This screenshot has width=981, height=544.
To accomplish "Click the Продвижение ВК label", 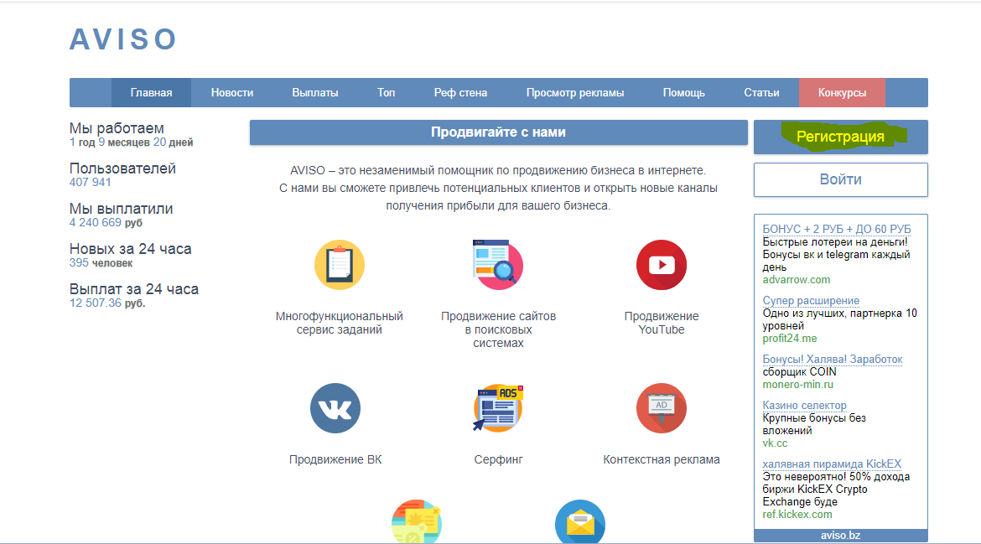I will click(x=335, y=459).
